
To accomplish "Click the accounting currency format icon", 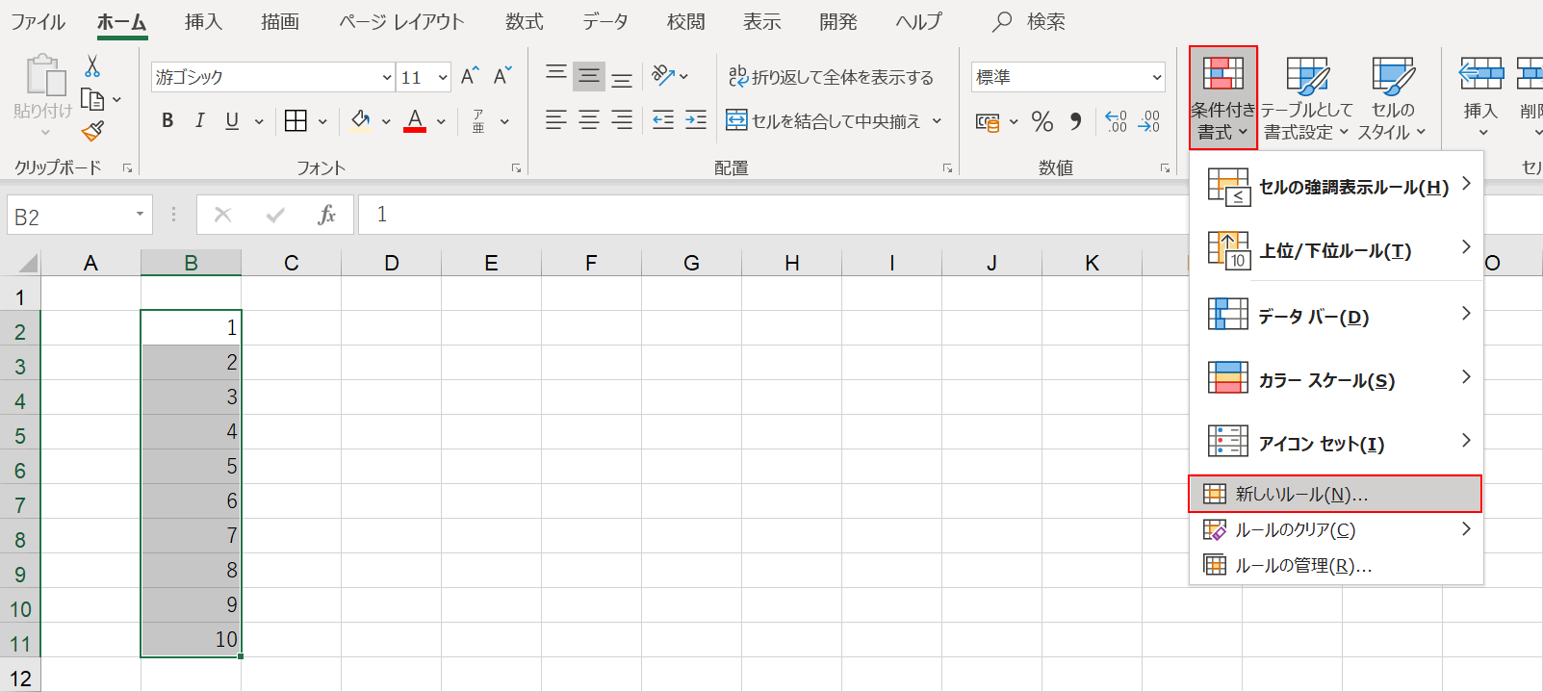I will click(x=988, y=122).
